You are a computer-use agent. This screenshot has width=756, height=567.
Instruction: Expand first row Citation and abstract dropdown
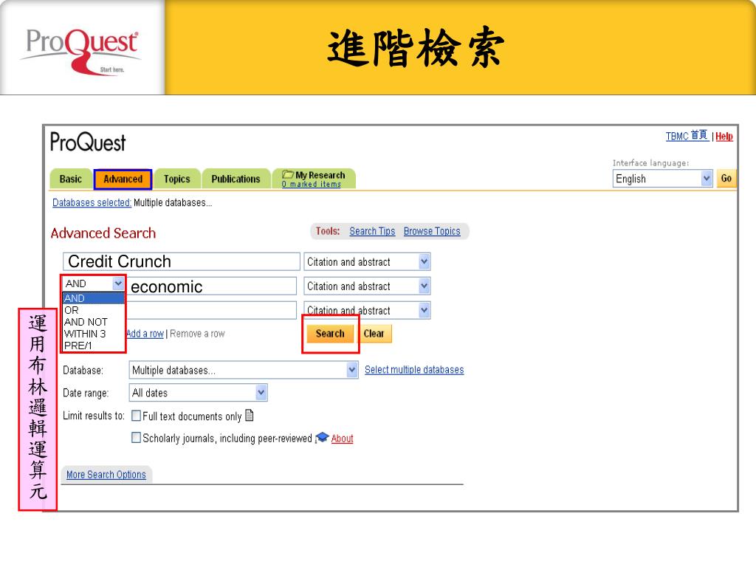point(367,262)
